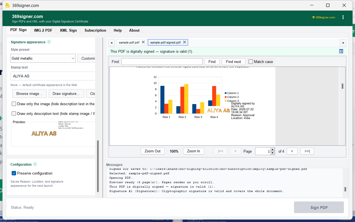Click the 'Row 2' chart axis label
This screenshot has width=355, height=222.
pyautogui.click(x=182, y=117)
